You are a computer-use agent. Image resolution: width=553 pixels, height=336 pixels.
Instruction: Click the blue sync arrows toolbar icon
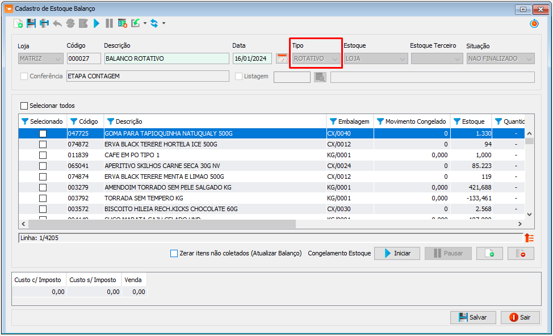coord(154,24)
